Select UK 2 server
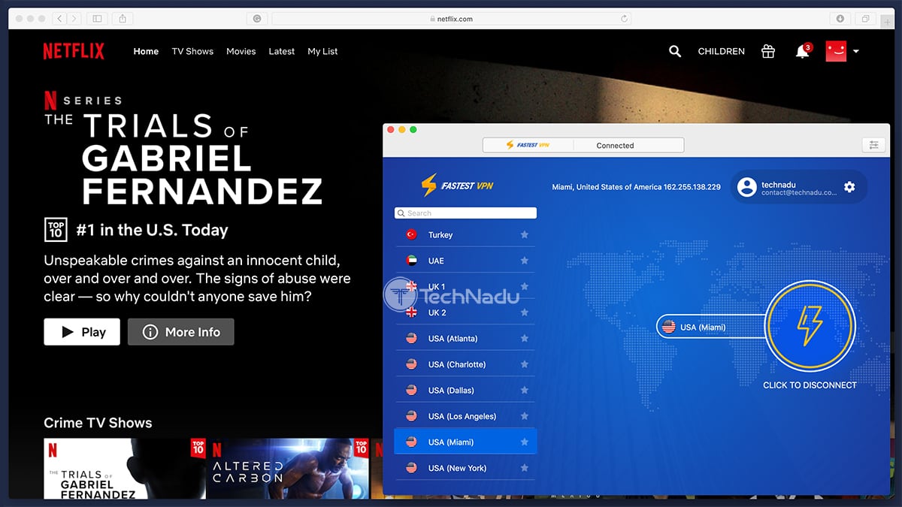Screen dimensions: 902x507 (x=465, y=312)
